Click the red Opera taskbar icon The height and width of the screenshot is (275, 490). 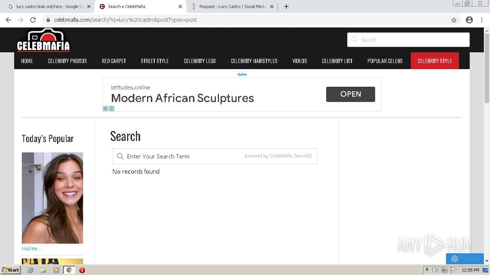tap(82, 270)
